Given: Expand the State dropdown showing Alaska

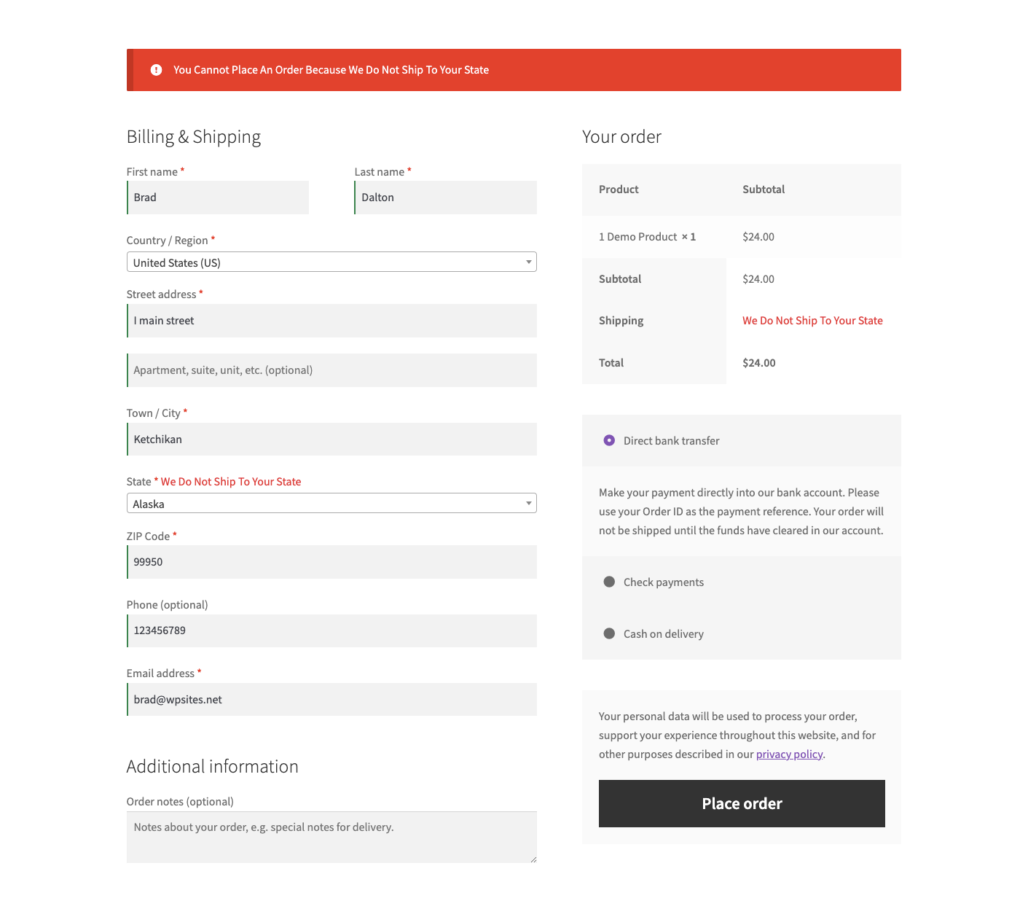Looking at the screenshot, I should (331, 504).
